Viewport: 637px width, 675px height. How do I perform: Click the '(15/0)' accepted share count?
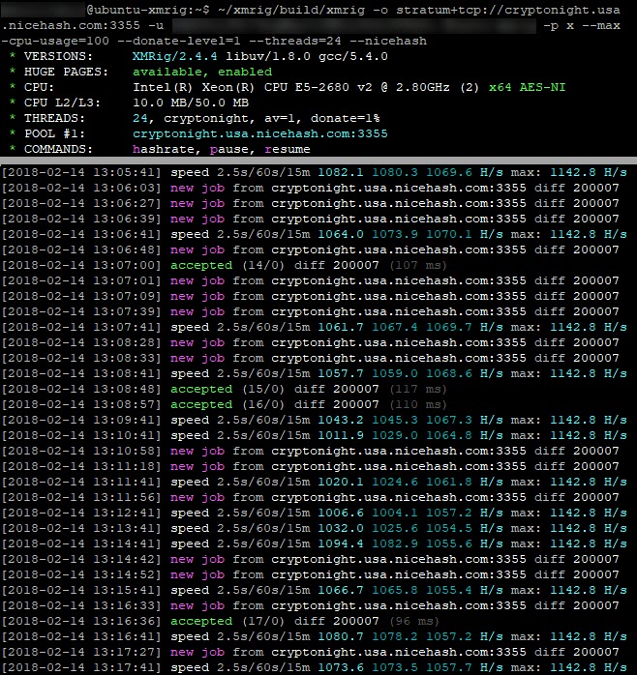click(x=263, y=390)
